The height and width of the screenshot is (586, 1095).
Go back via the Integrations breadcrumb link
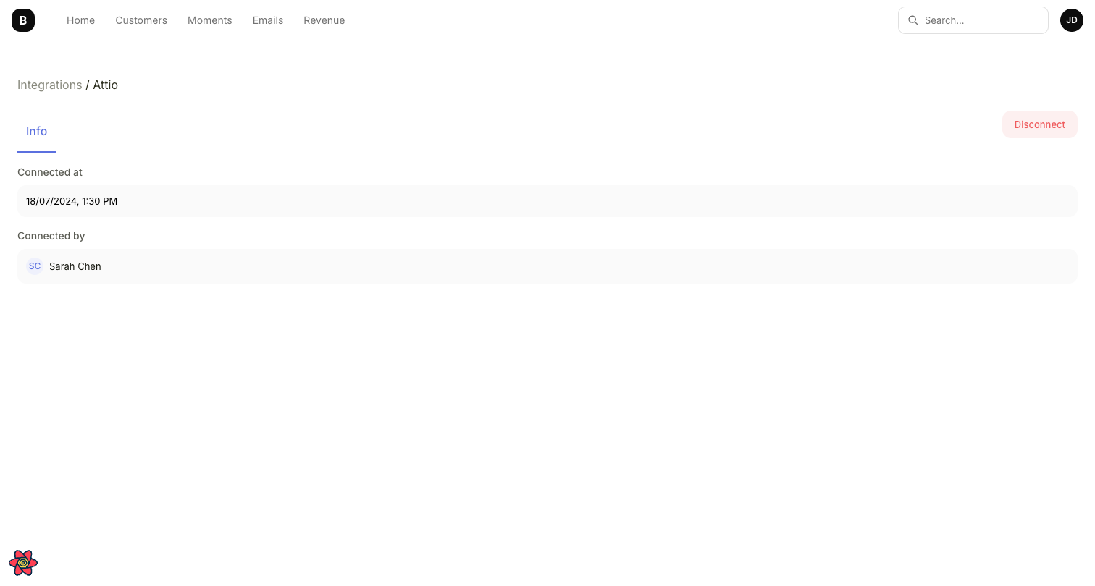pyautogui.click(x=49, y=85)
